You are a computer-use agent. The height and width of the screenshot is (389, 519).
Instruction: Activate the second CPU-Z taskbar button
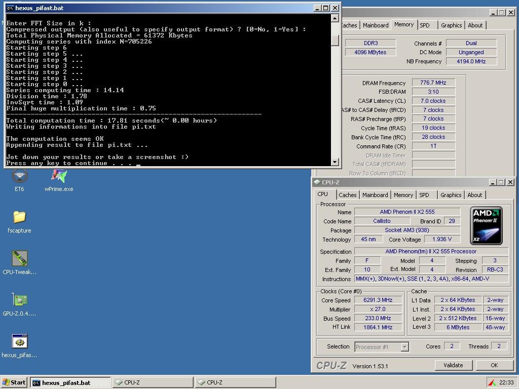pos(235,382)
